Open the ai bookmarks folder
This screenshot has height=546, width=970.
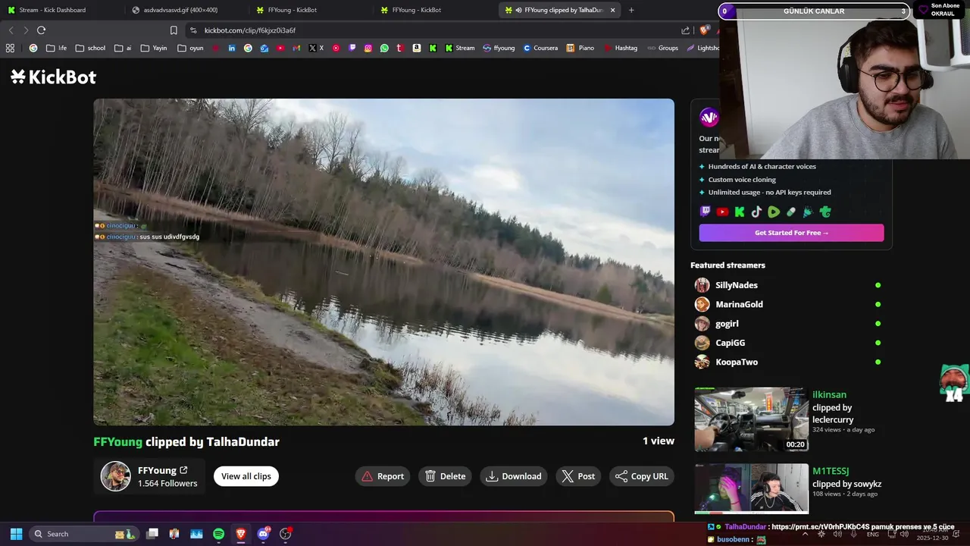123,48
